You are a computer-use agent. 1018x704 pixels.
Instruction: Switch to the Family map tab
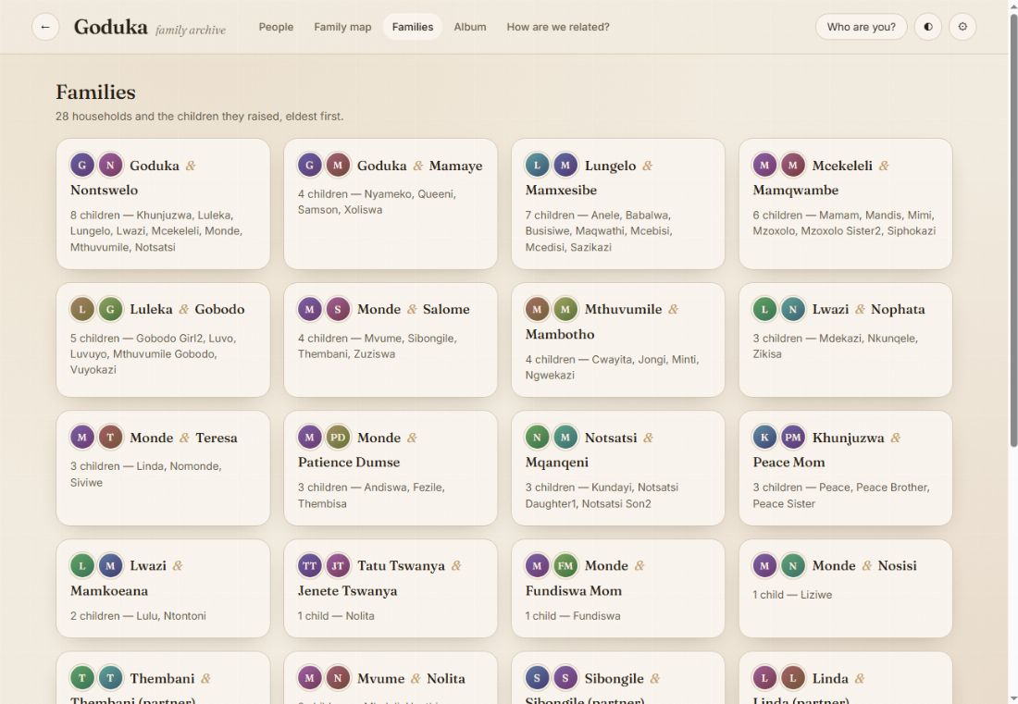[x=342, y=27]
